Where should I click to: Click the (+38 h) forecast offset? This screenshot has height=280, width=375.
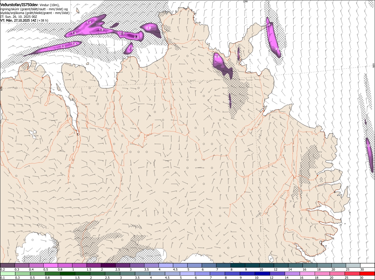[x=43, y=21]
